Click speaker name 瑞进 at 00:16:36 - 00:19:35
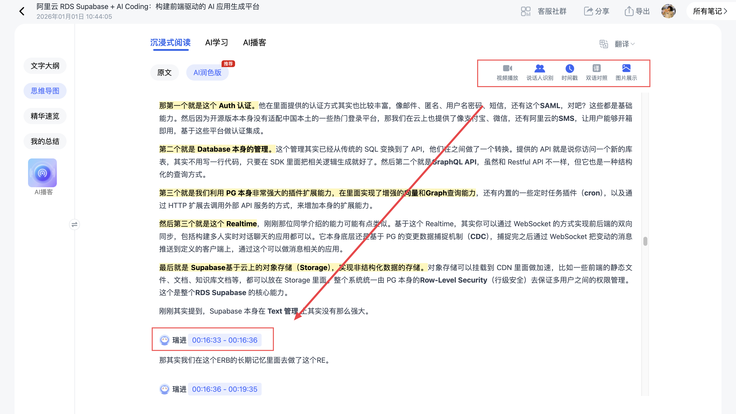Screen dimensions: 736x414 click(x=179, y=389)
